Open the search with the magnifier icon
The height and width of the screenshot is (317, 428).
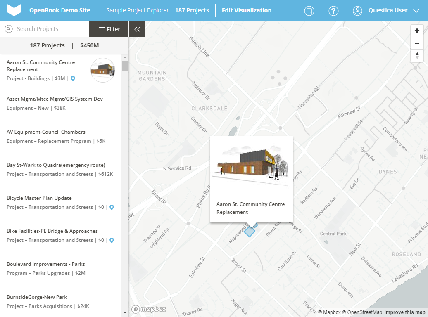[9, 29]
